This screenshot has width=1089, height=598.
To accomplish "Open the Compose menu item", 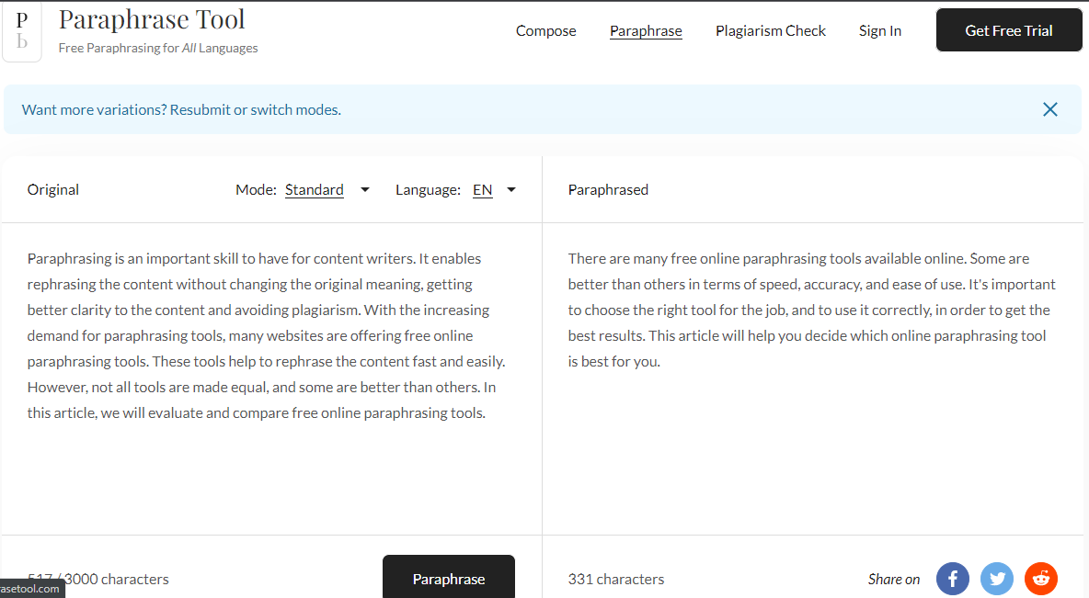I will pyautogui.click(x=546, y=31).
